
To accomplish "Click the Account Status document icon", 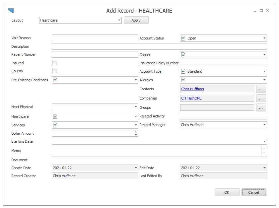I will (x=183, y=38).
